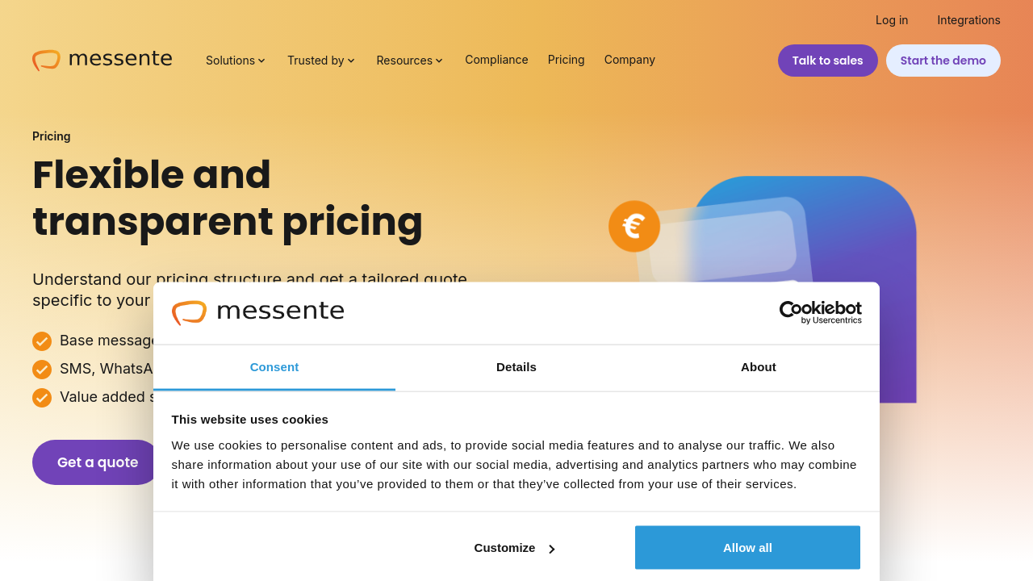Click the checkmark icon beside Value added

point(42,398)
